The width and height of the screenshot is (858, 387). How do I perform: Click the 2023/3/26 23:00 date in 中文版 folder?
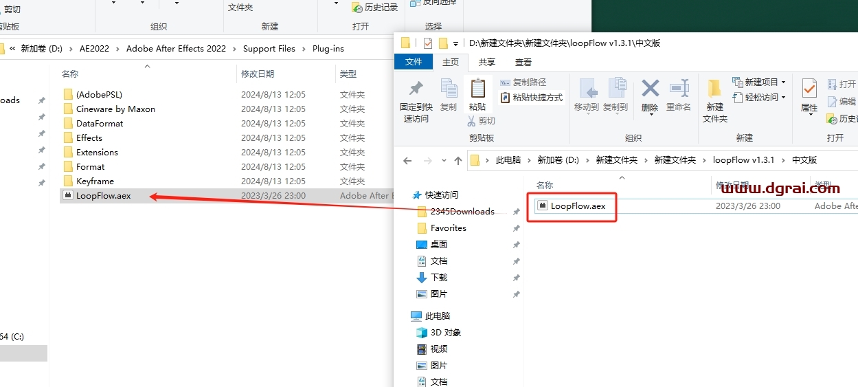[748, 206]
